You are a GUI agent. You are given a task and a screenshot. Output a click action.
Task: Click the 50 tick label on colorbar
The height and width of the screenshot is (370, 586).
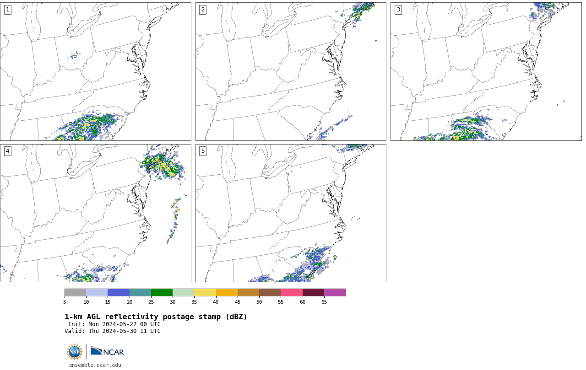259,302
